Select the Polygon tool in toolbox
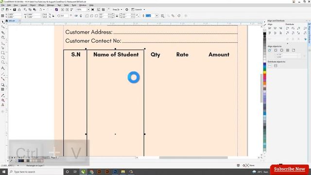This screenshot has height=175, width=311. click(x=3, y=62)
